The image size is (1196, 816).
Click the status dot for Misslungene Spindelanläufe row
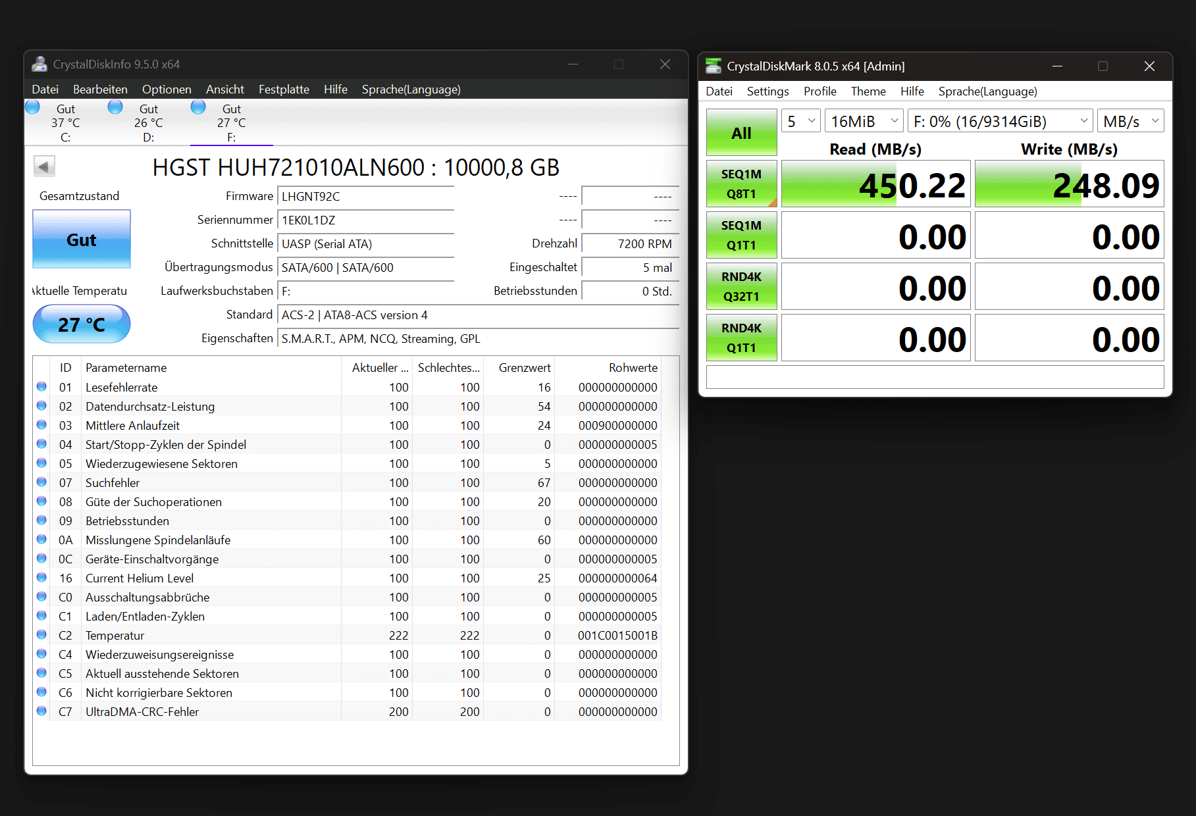click(41, 540)
